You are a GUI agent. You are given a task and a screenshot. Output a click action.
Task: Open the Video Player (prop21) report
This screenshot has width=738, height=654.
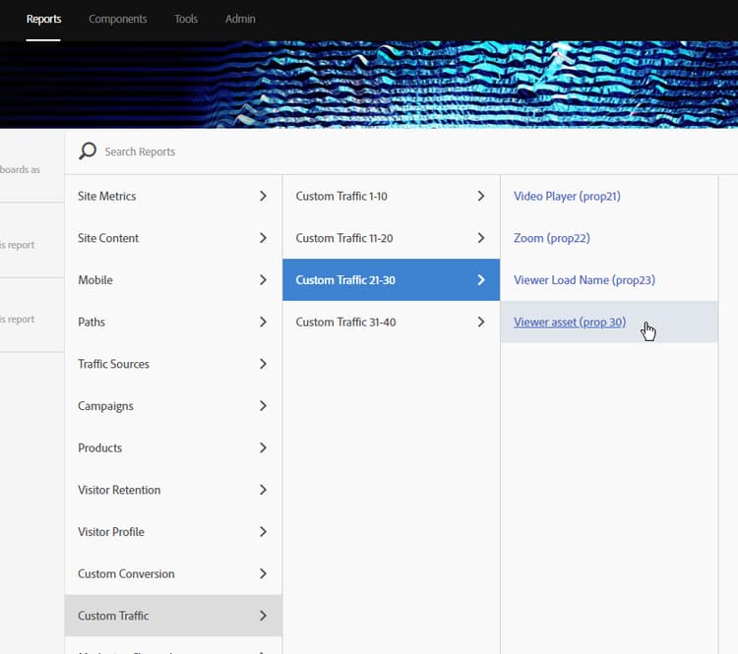pyautogui.click(x=567, y=197)
